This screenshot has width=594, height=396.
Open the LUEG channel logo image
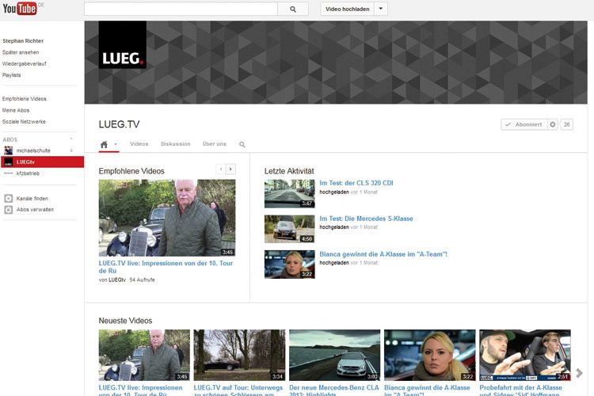click(122, 44)
